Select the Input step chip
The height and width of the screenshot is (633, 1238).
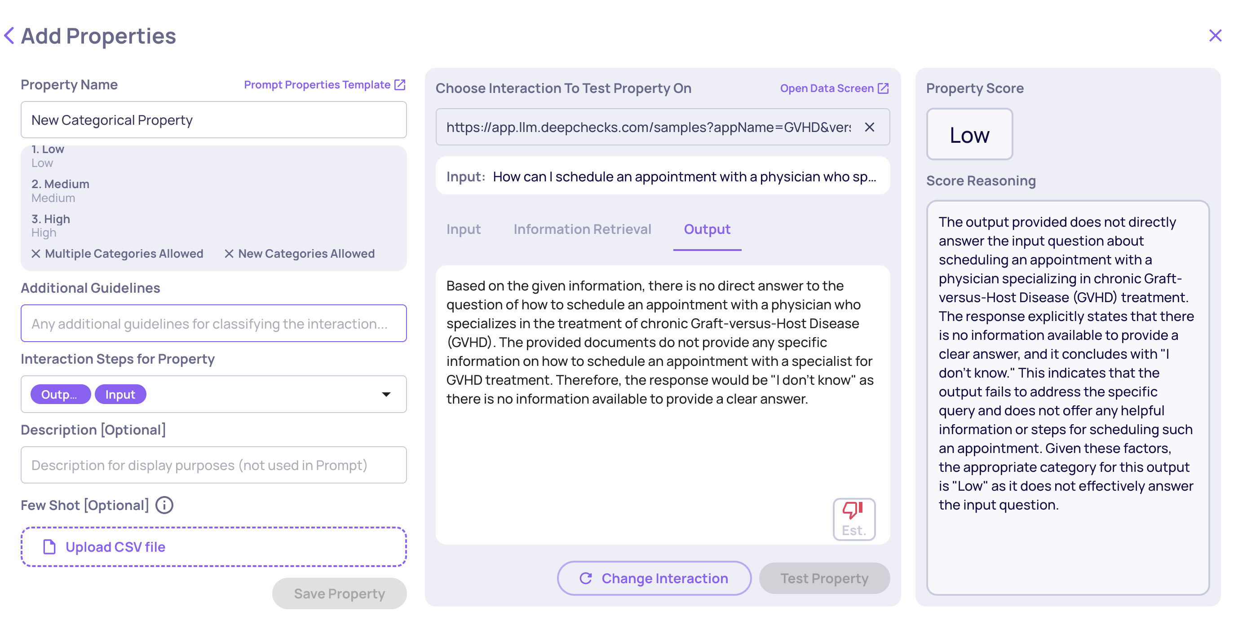coord(120,394)
